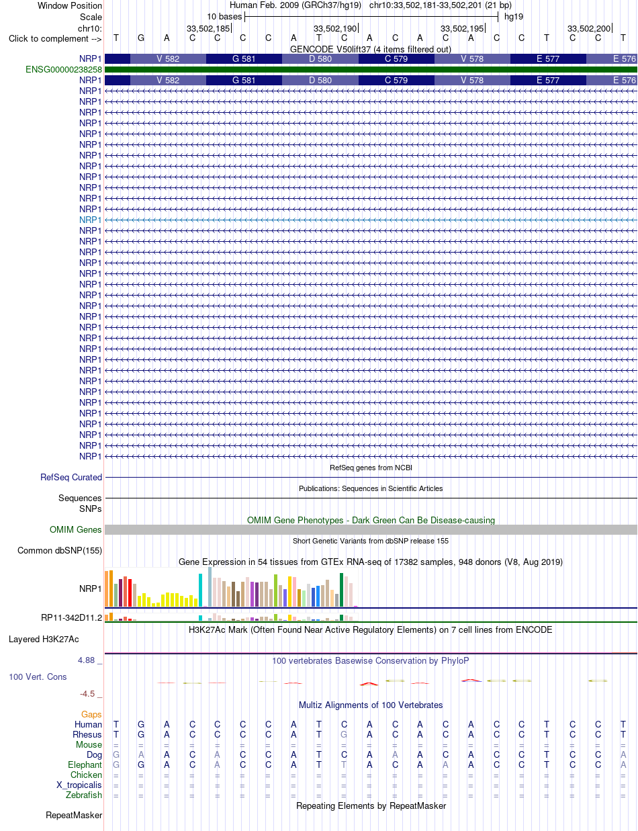Open the GTEx Gene Expression track title
638x831 pixels.
tap(371, 562)
